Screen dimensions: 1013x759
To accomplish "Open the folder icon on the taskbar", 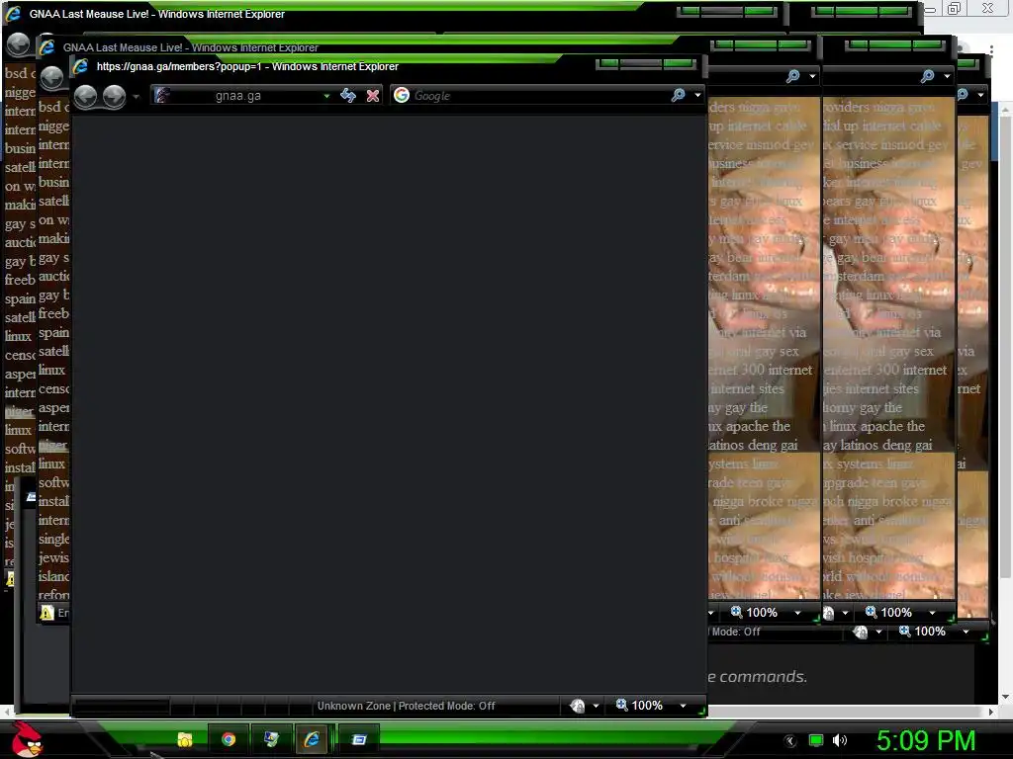I will coord(185,739).
